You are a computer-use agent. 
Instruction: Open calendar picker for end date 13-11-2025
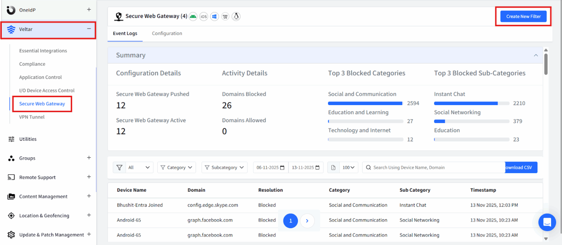pos(317,167)
